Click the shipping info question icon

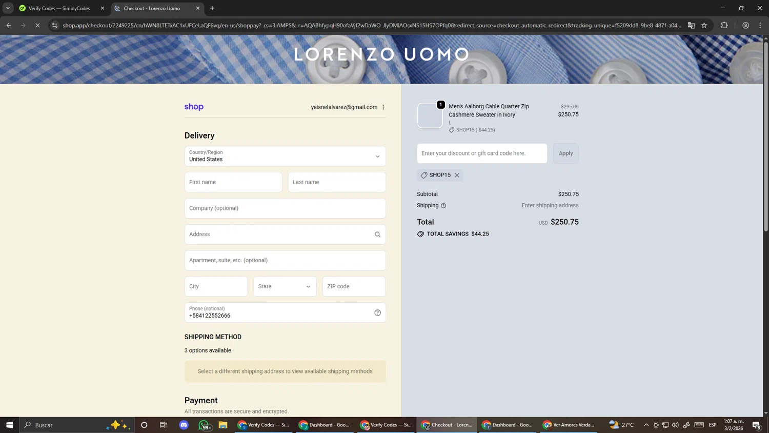[443, 206]
